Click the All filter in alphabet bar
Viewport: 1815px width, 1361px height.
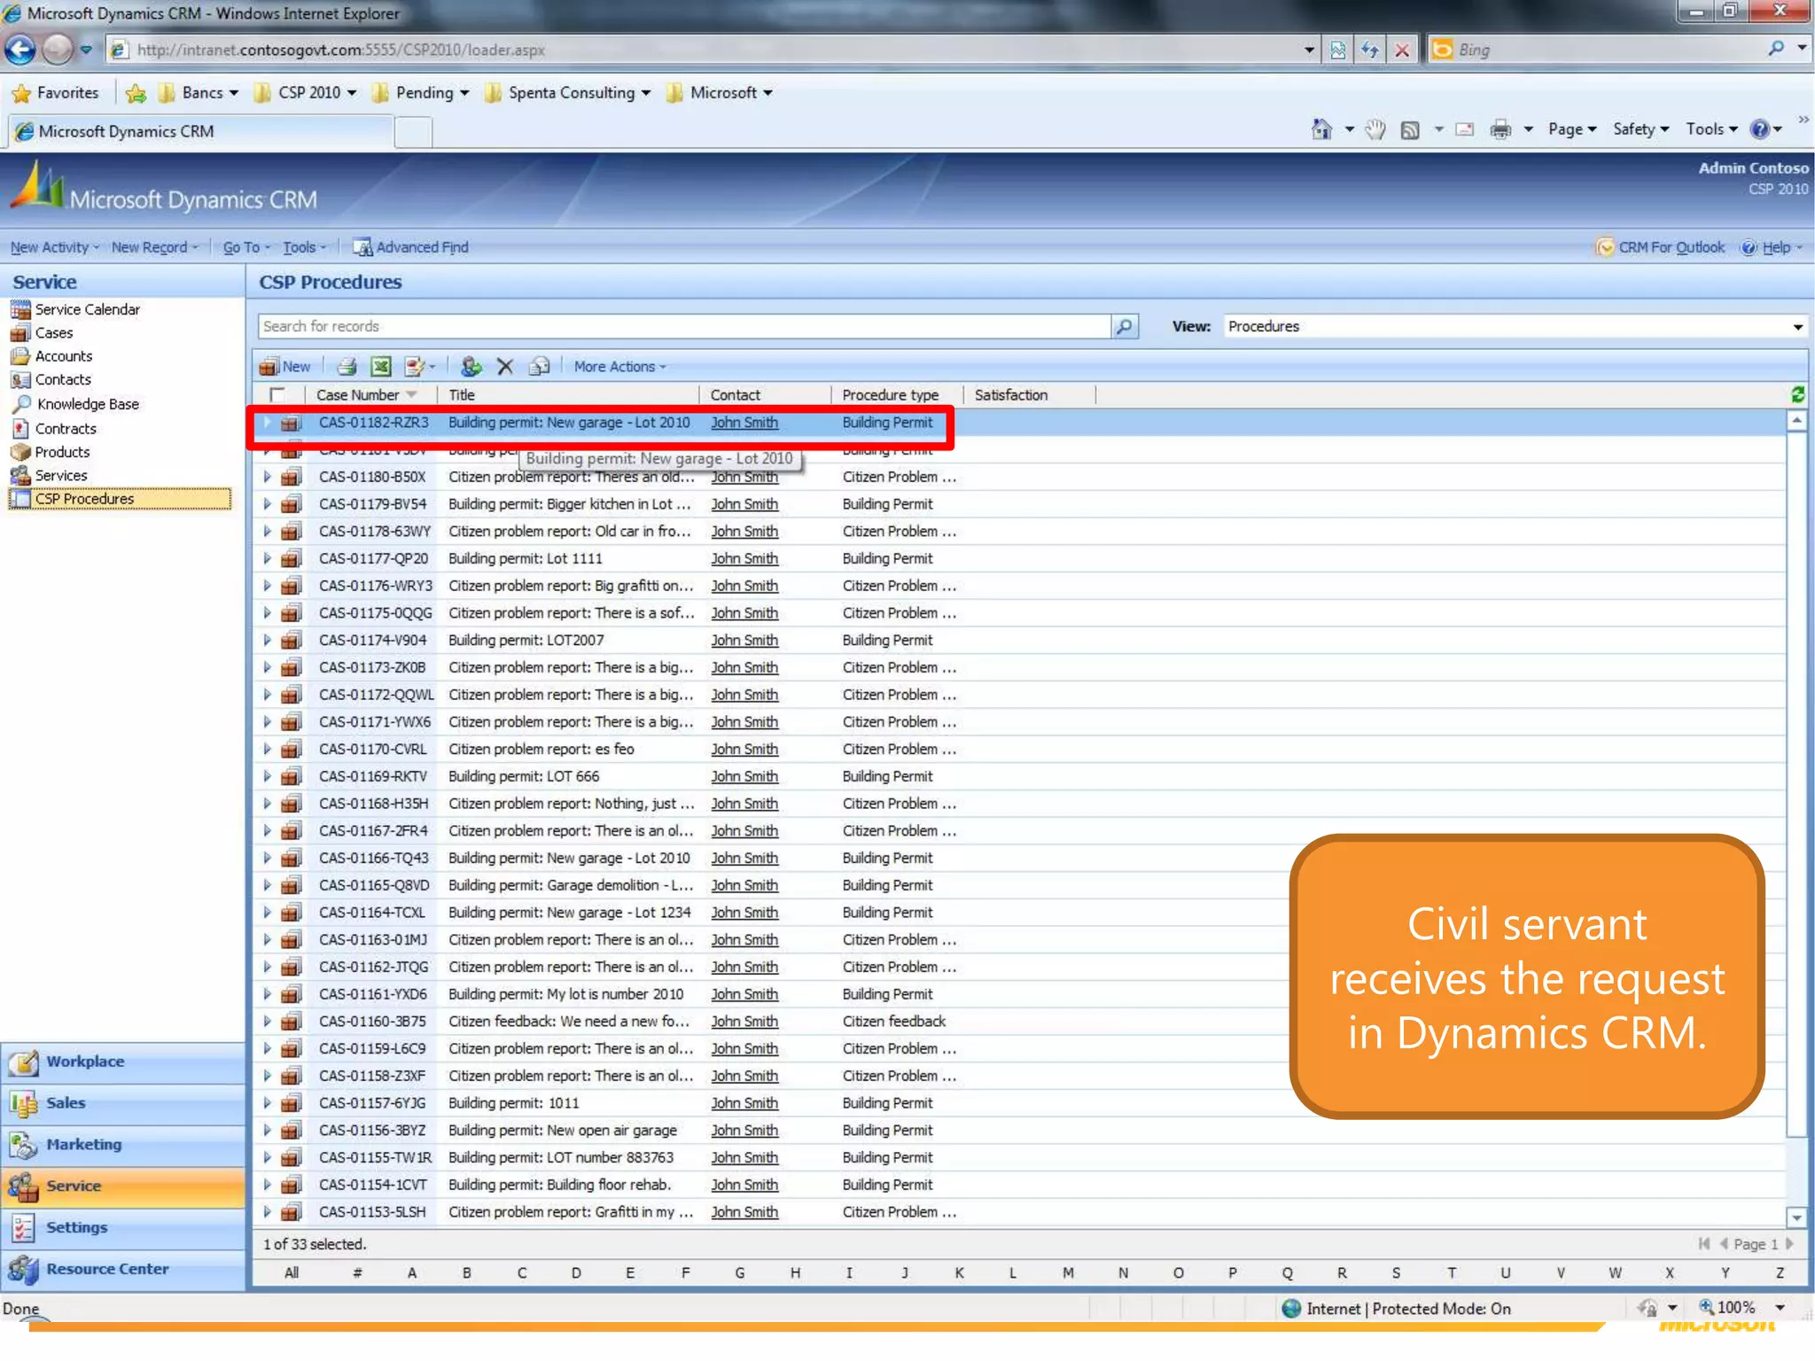[x=292, y=1273]
